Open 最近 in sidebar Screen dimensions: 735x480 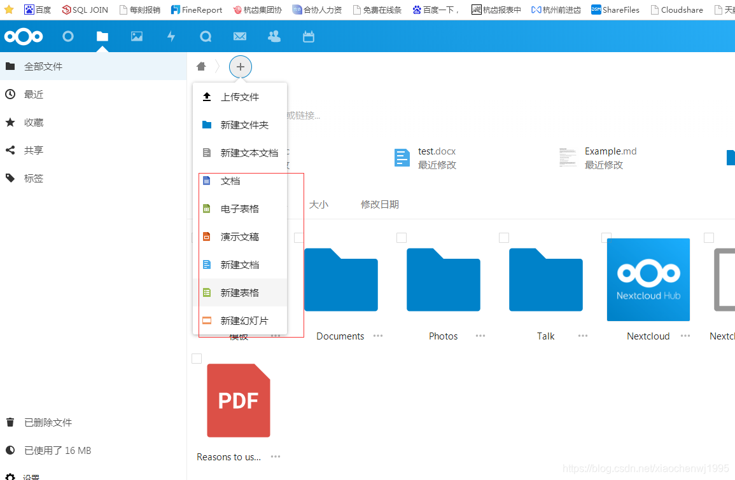pyautogui.click(x=94, y=95)
